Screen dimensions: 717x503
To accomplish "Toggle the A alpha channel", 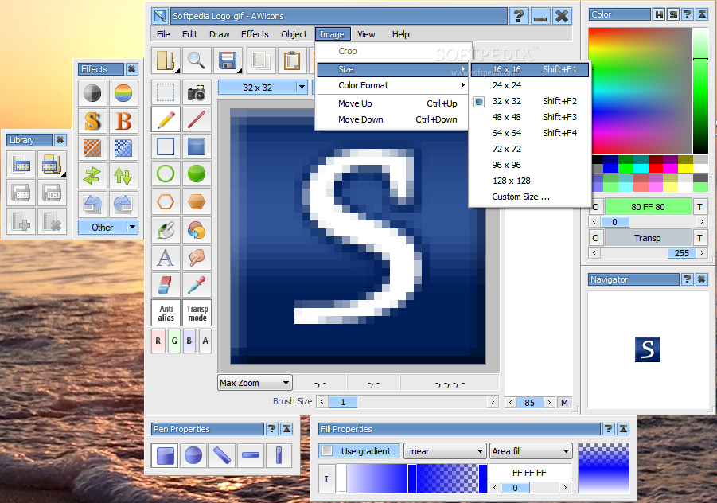I will pyautogui.click(x=205, y=341).
